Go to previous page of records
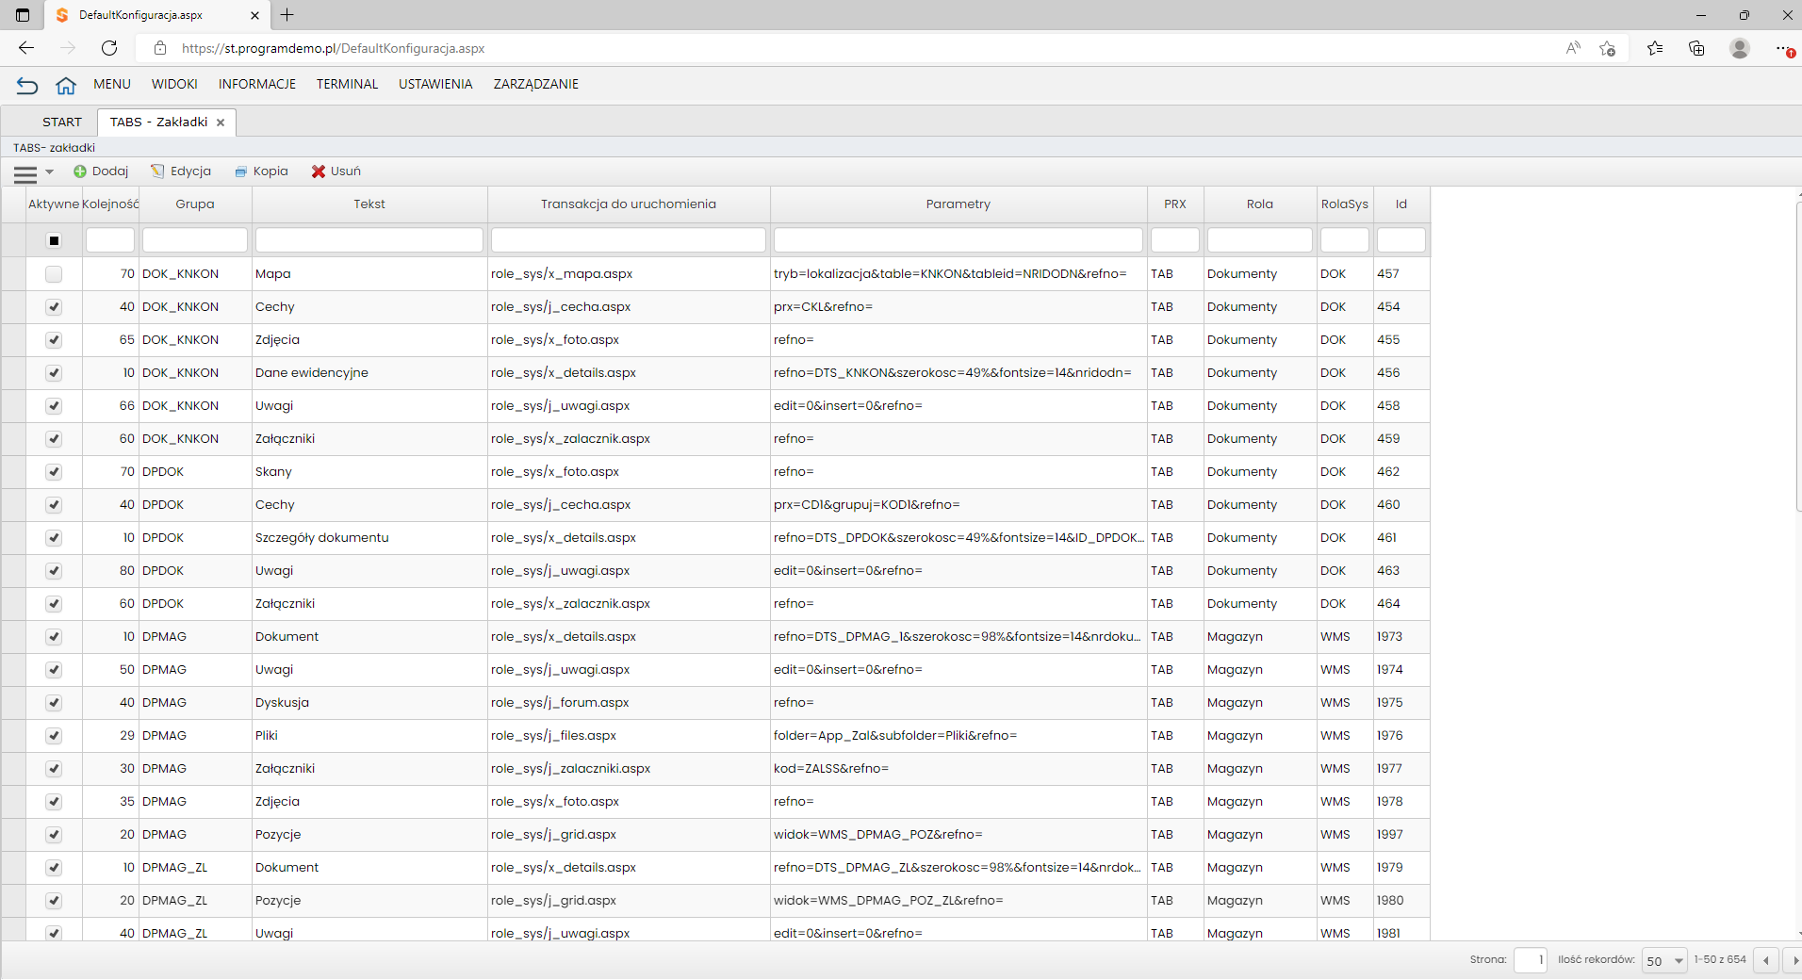Screen dimensions: 1802x980 [x=1766, y=960]
